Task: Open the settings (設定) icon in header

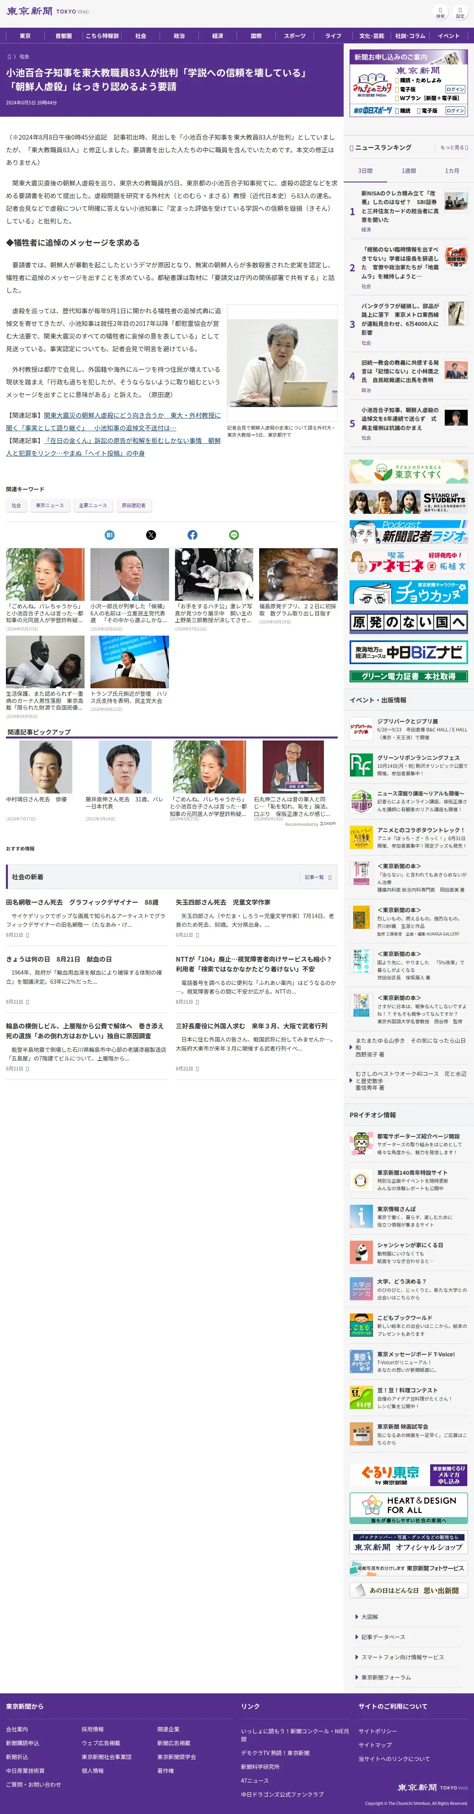Action: coord(460,12)
